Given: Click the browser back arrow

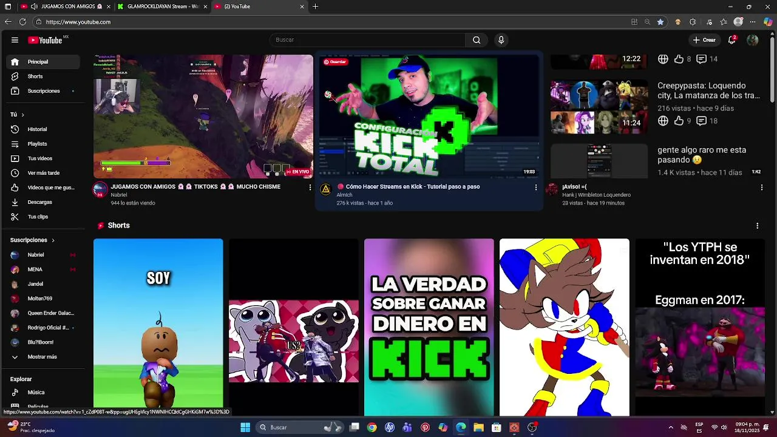Looking at the screenshot, I should [x=8, y=22].
